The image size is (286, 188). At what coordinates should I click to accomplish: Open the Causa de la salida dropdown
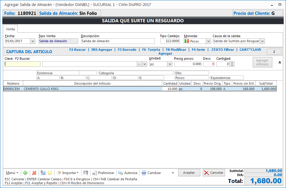pyautogui.click(x=262, y=41)
